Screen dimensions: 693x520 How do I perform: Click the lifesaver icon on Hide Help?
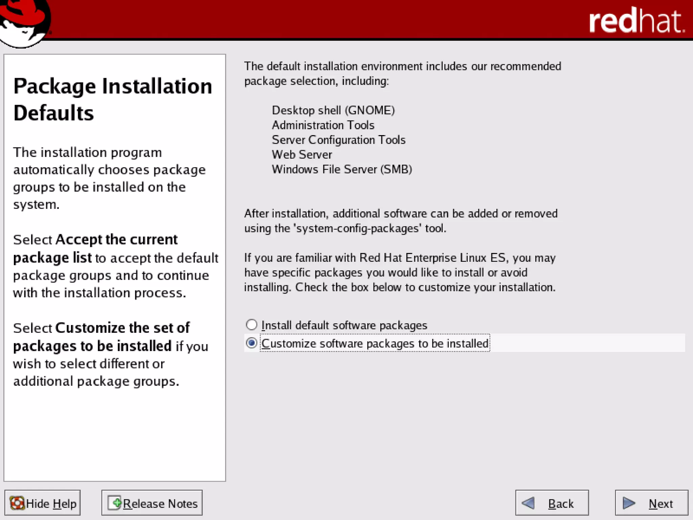(17, 503)
